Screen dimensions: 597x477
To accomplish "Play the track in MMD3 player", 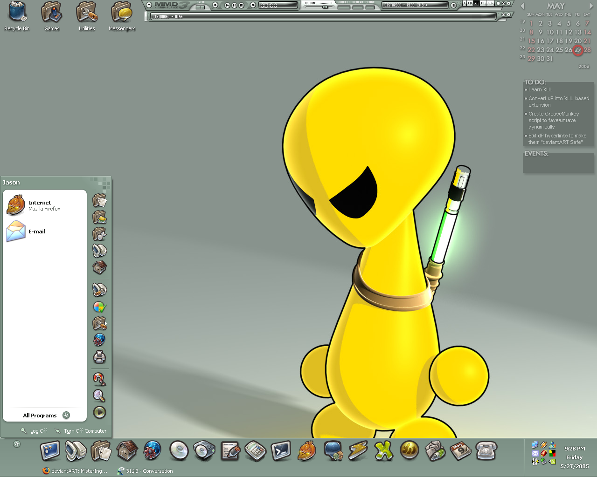I will [227, 5].
